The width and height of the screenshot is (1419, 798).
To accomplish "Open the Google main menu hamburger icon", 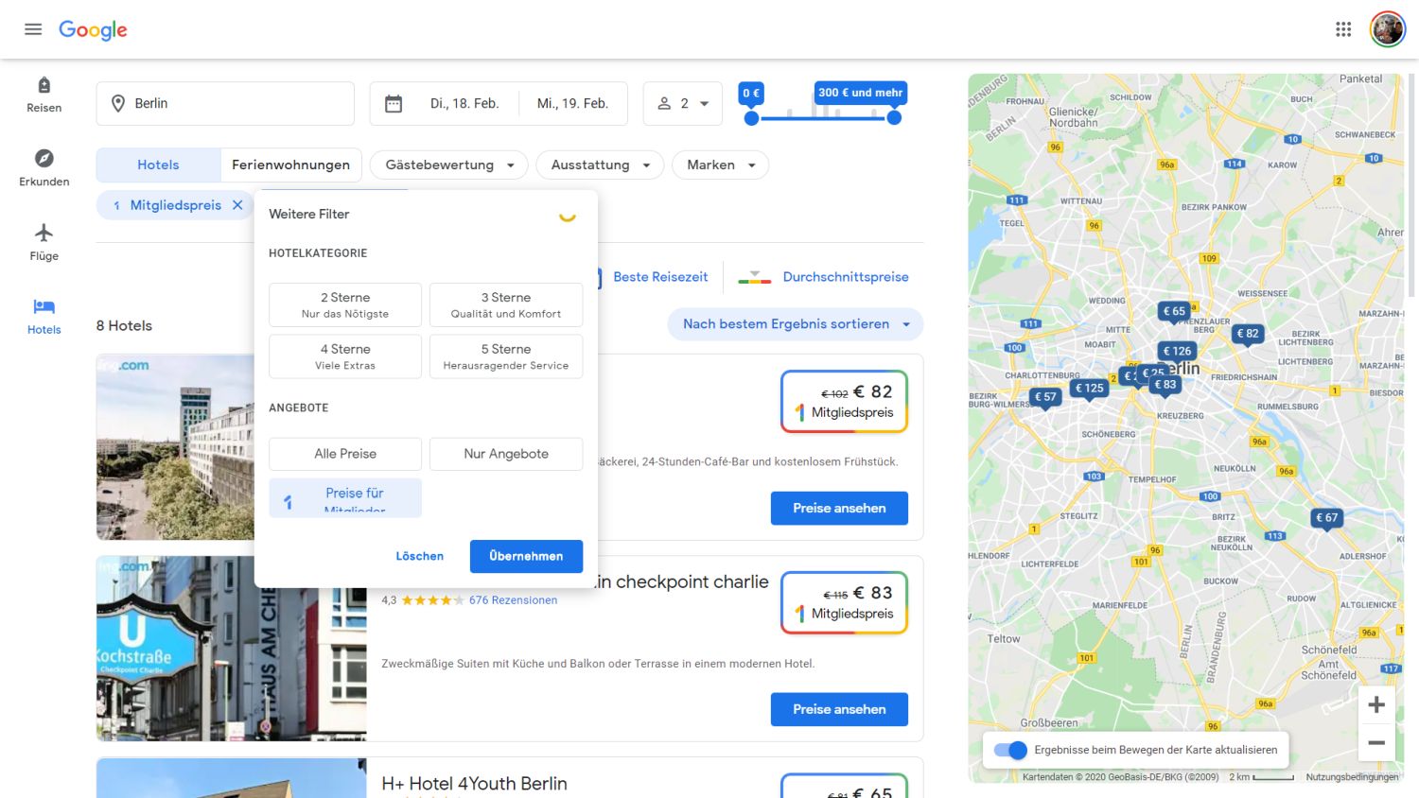I will (33, 29).
